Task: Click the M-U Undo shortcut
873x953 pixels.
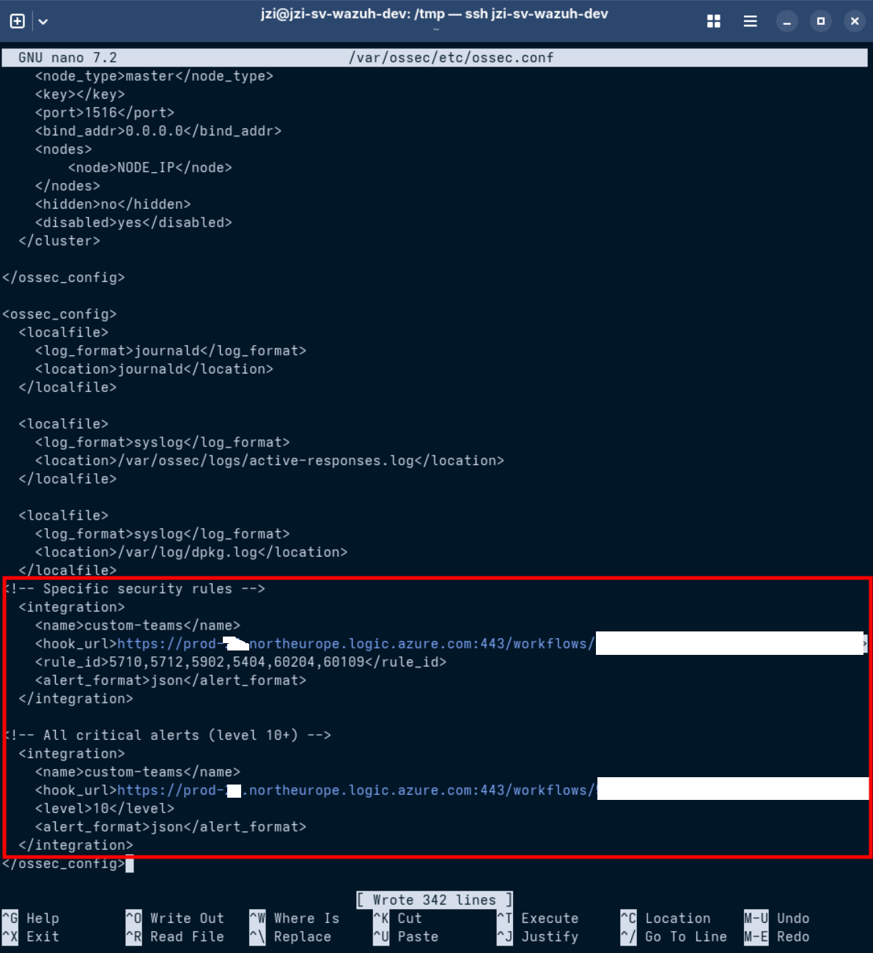Action: [x=777, y=919]
